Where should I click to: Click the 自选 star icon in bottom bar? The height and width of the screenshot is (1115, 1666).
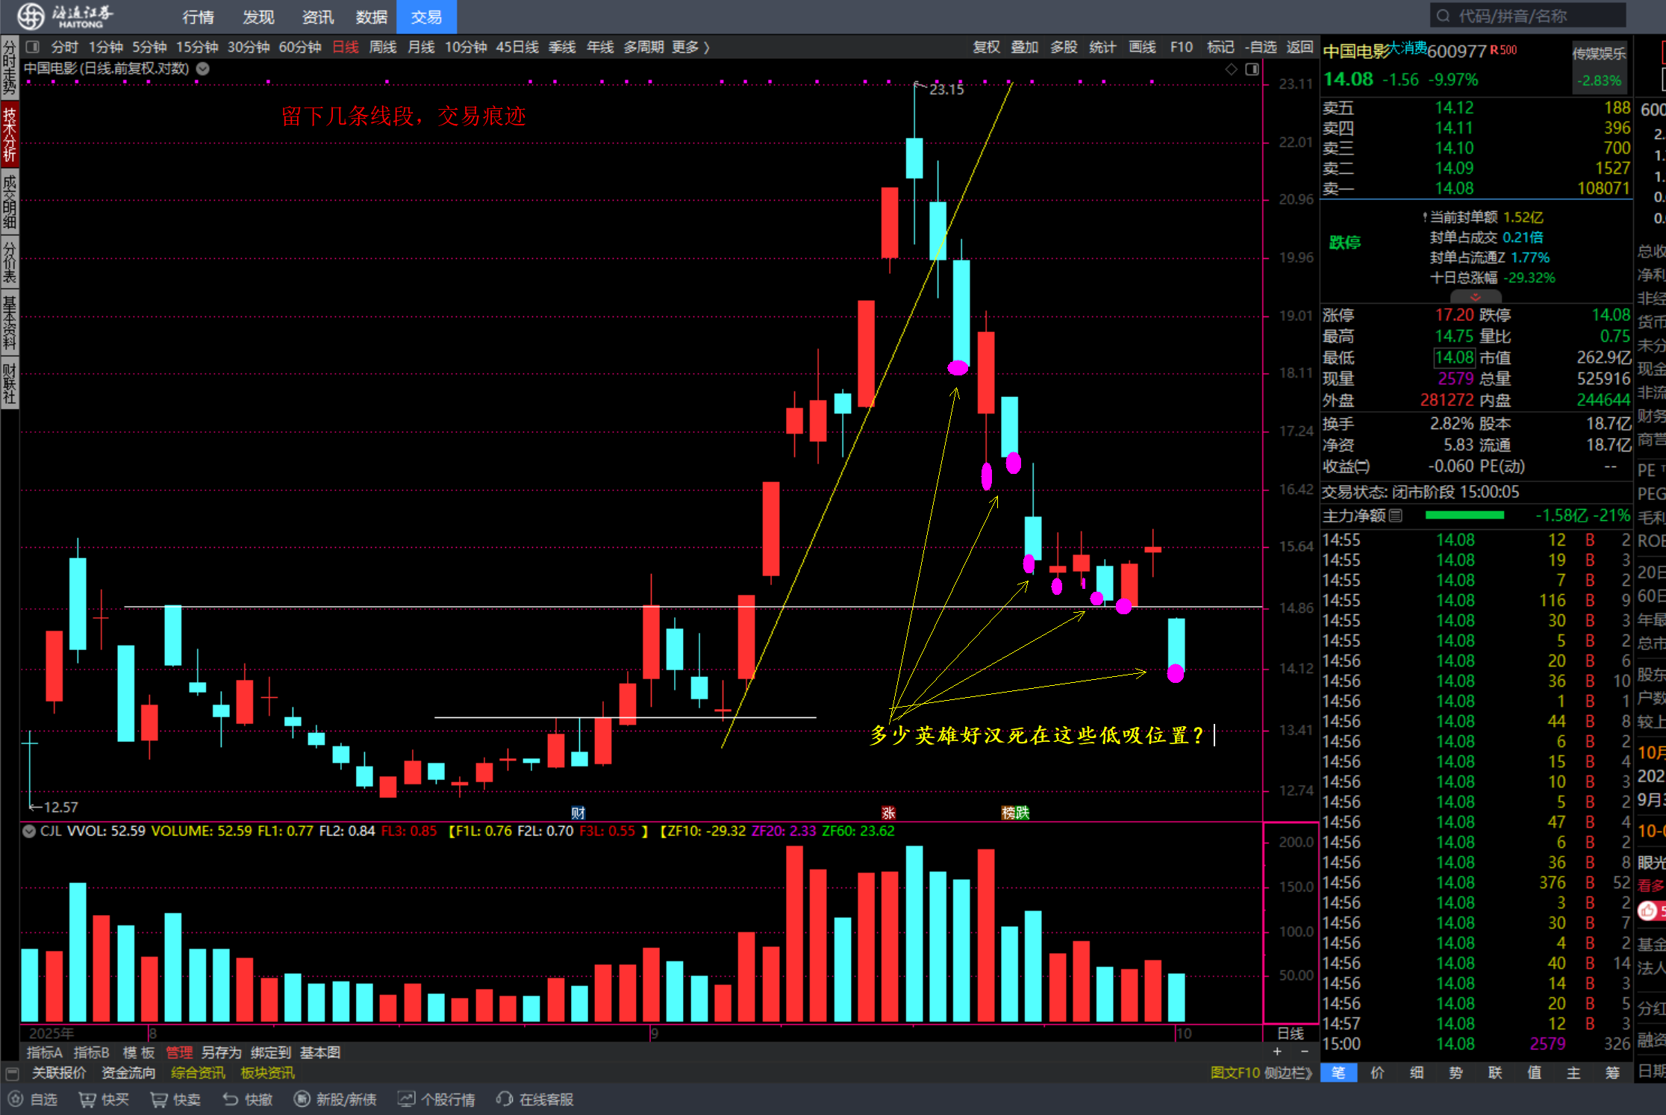click(x=16, y=1099)
